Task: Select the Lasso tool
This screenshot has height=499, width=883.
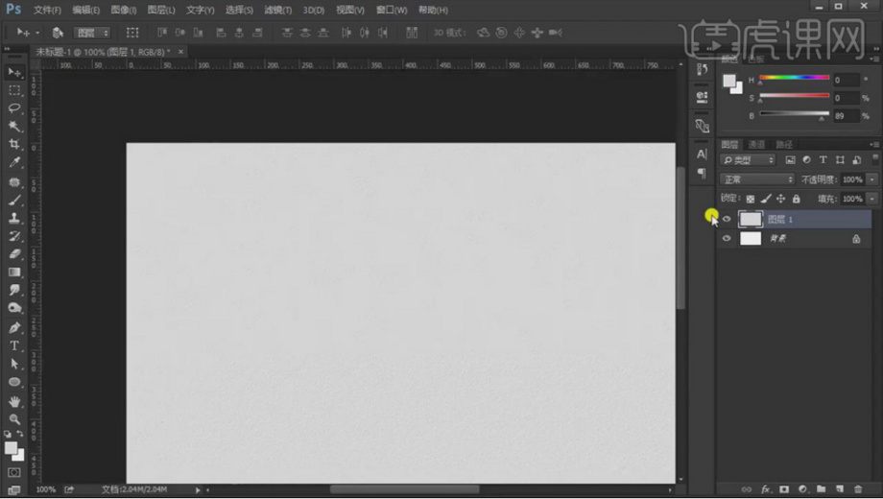Action: (x=14, y=108)
